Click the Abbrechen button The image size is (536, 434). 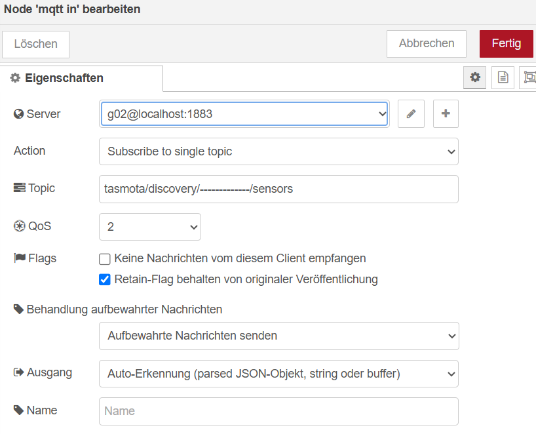pos(427,44)
